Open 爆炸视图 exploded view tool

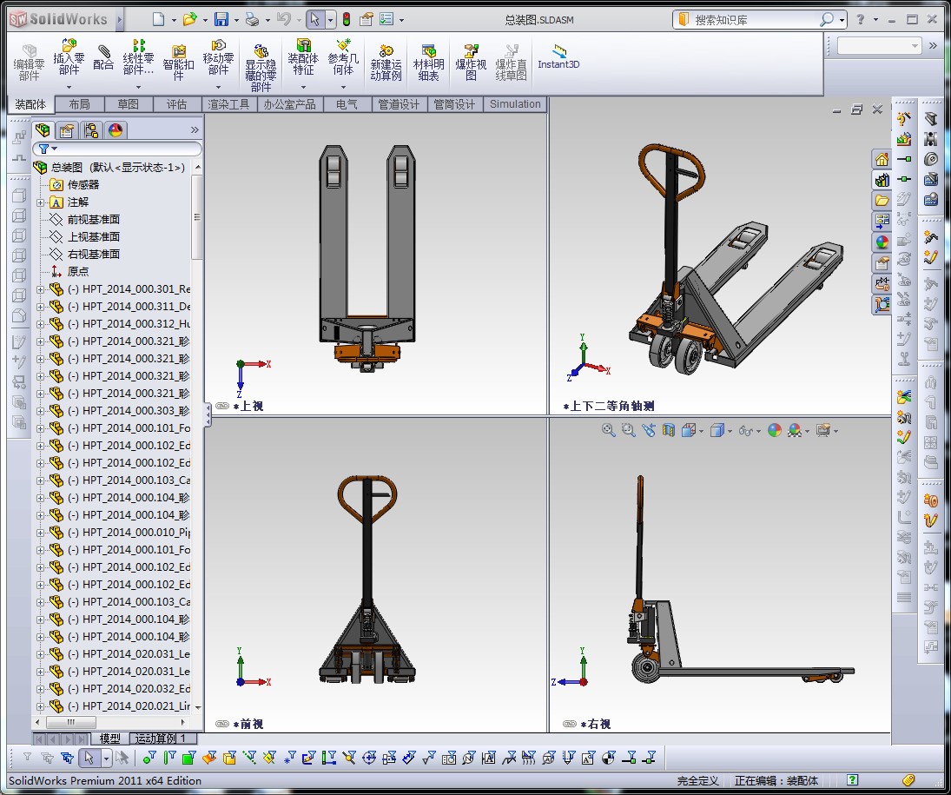471,57
